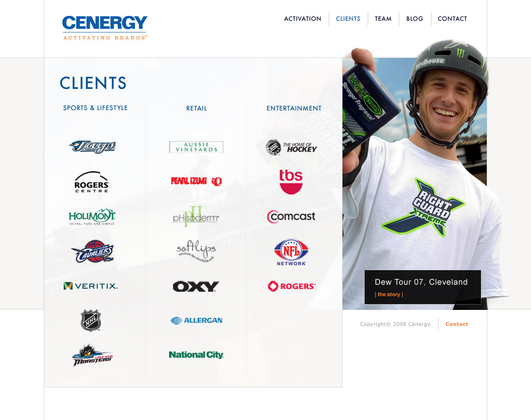
Task: Click the Comcast logo
Action: click(x=291, y=216)
